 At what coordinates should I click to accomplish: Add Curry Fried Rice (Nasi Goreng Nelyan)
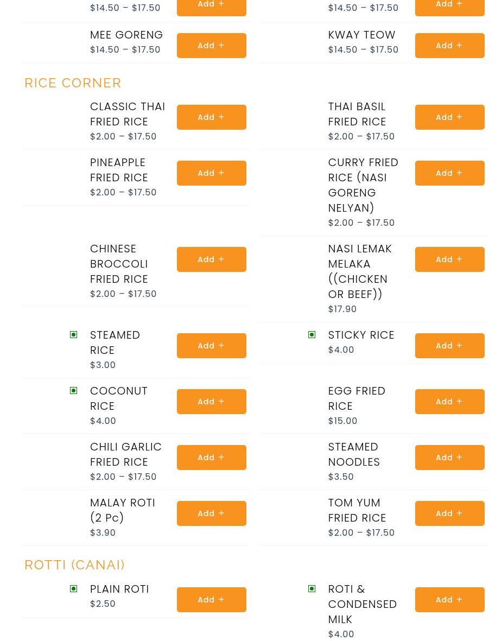[449, 173]
